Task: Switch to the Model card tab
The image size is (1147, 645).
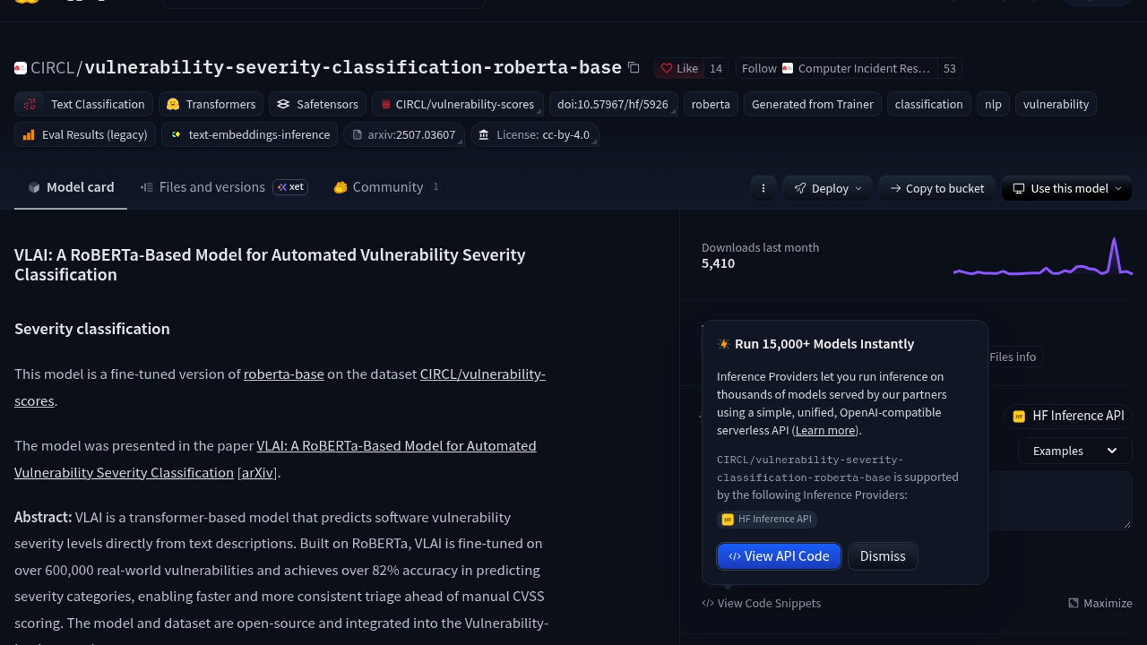Action: 70,188
